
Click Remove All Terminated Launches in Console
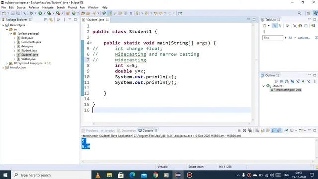(x=250, y=130)
